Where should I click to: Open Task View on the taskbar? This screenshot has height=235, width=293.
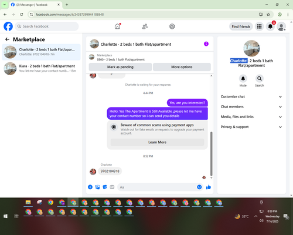16,216
